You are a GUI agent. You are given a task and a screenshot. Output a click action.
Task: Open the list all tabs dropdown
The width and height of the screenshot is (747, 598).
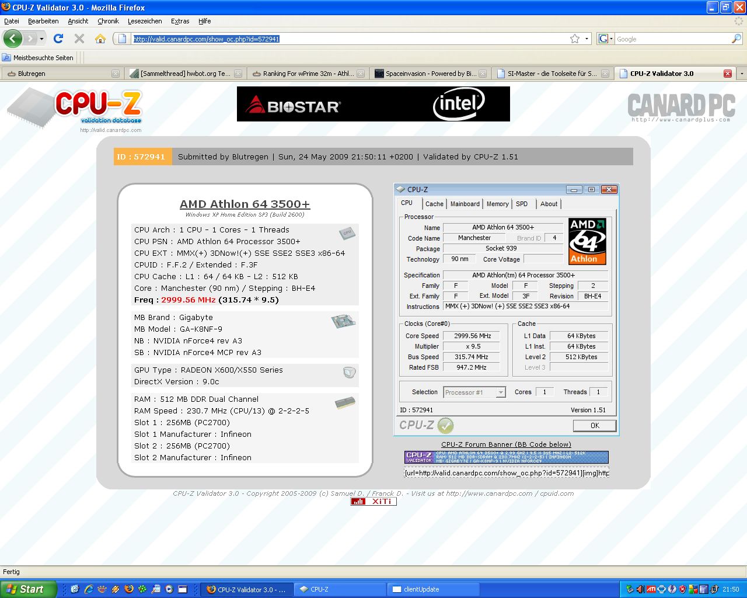point(742,74)
